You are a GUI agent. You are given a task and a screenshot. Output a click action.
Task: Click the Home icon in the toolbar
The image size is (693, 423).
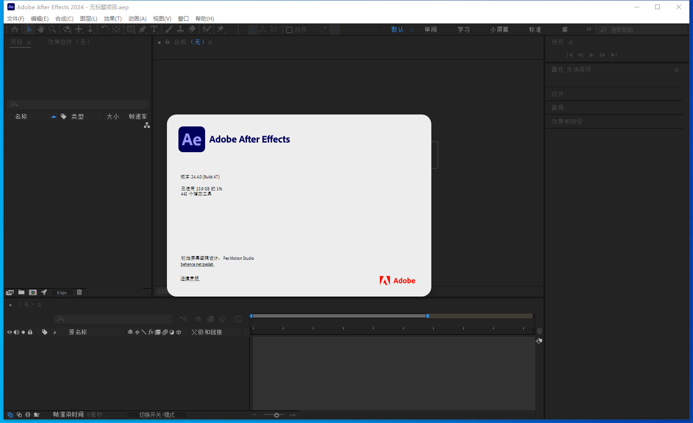click(15, 29)
